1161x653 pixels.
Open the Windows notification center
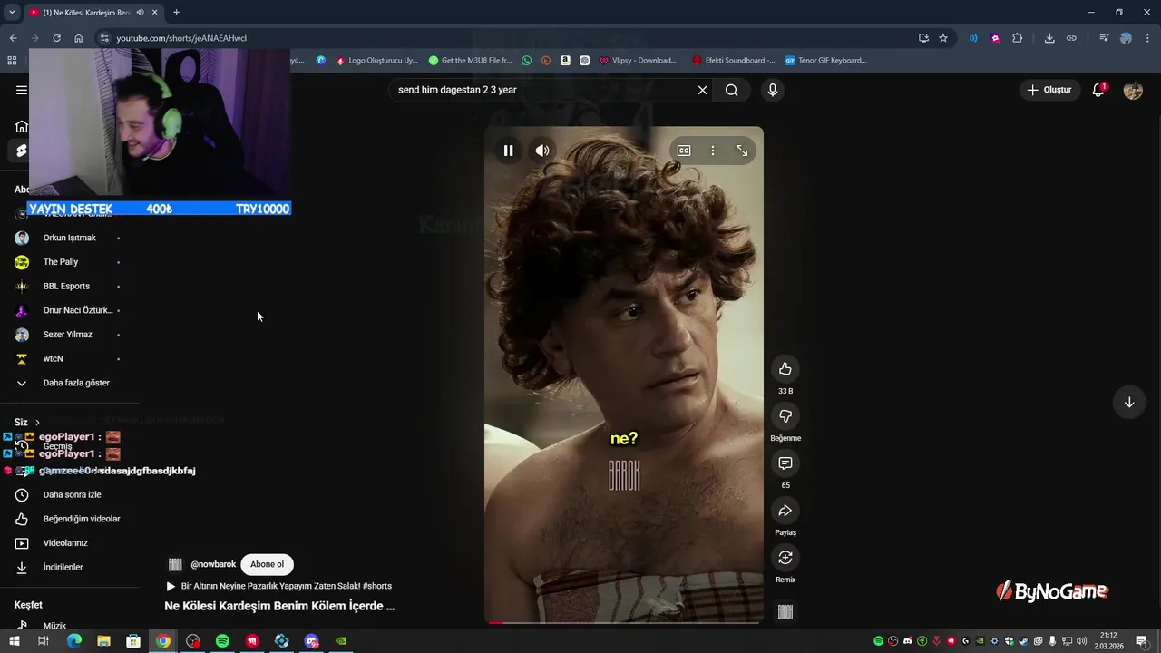click(1142, 641)
